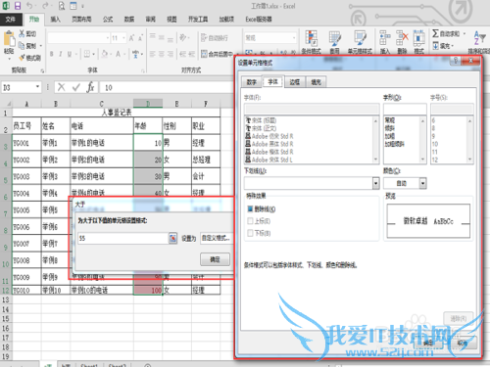Click the value field containing 55
Image resolution: width=490 pixels, height=367 pixels.
tap(123, 238)
